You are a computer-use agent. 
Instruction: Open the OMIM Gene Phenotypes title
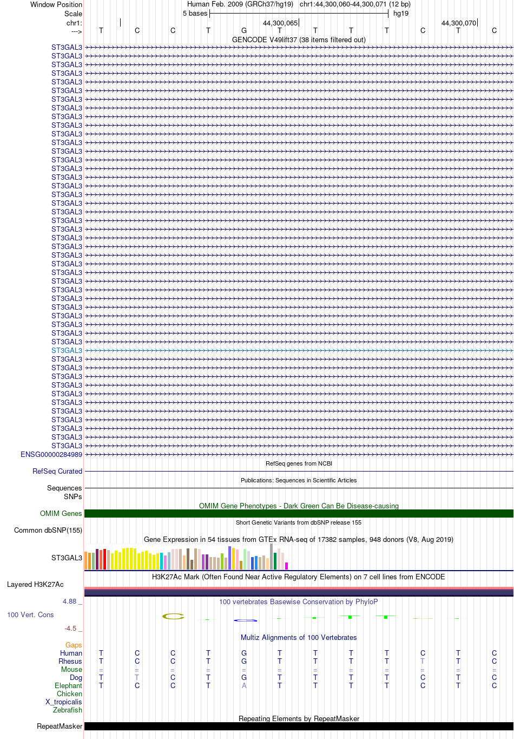[x=299, y=506]
